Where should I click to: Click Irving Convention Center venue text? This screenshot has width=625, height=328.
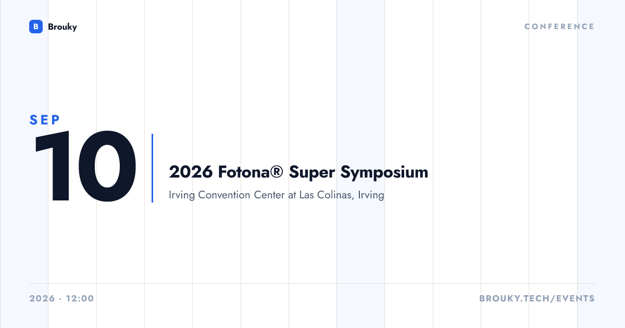point(227,196)
